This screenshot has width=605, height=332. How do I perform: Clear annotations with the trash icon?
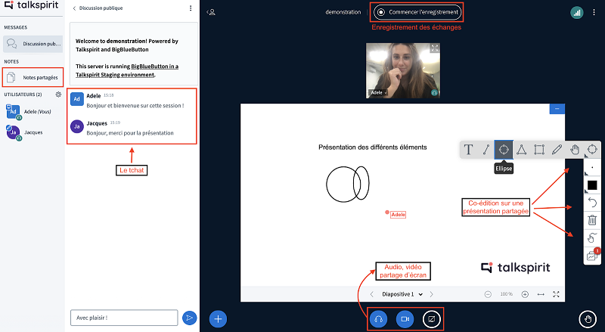(592, 220)
